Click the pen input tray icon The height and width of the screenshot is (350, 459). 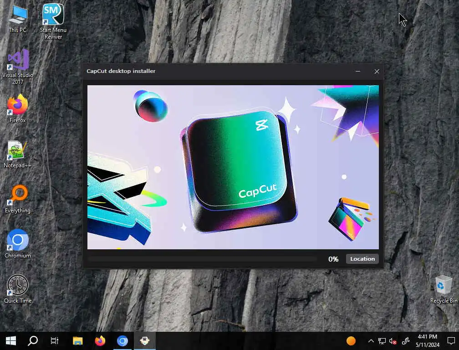(x=405, y=341)
